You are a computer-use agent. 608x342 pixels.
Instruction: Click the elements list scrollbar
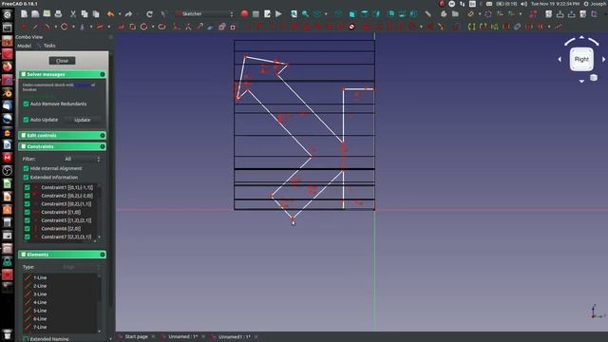(99, 303)
